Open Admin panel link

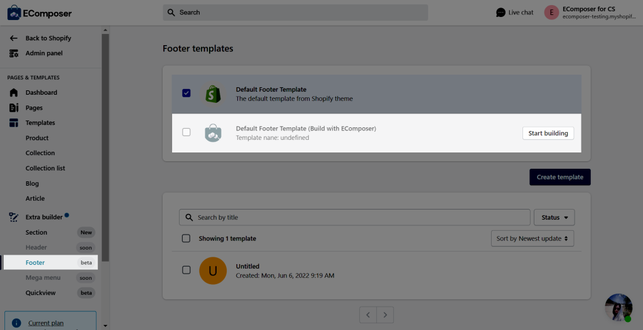click(44, 53)
